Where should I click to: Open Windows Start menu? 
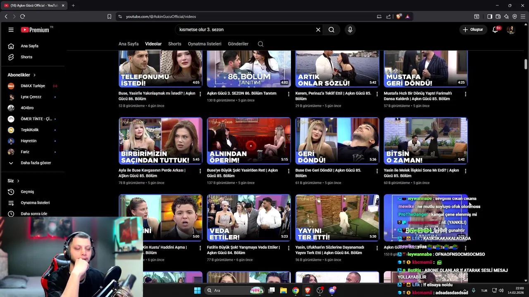[x=197, y=290]
